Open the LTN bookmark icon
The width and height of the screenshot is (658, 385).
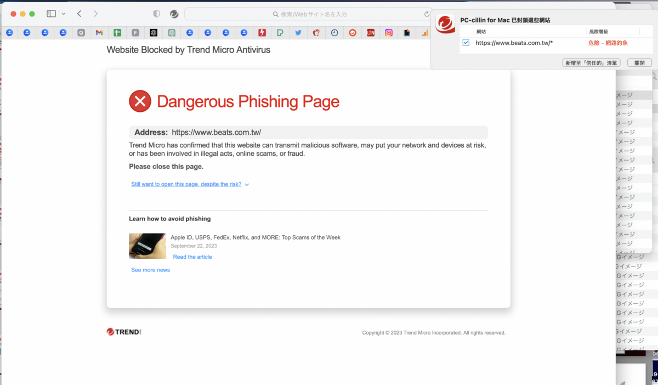point(371,33)
